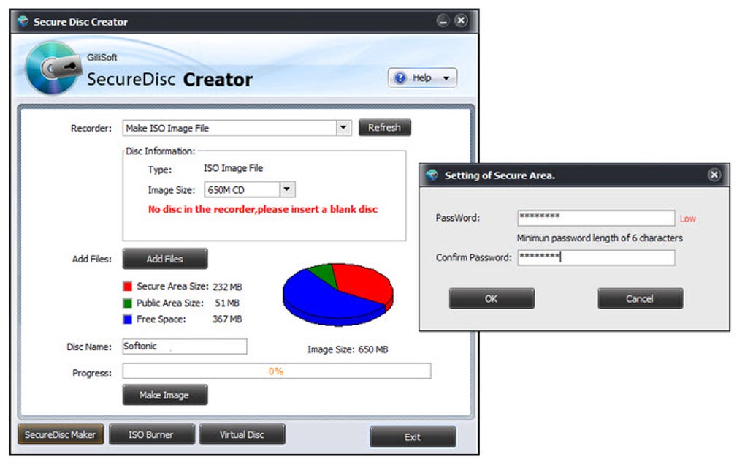Screen dimensions: 745x473
Task: Click the 'No disc in the recorder' warning text
Action: [x=263, y=209]
